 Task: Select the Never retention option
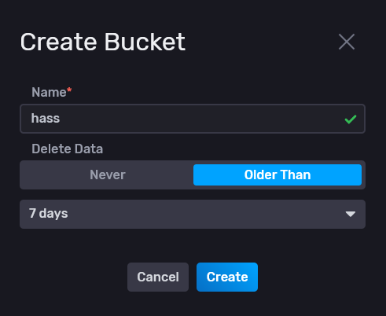108,175
